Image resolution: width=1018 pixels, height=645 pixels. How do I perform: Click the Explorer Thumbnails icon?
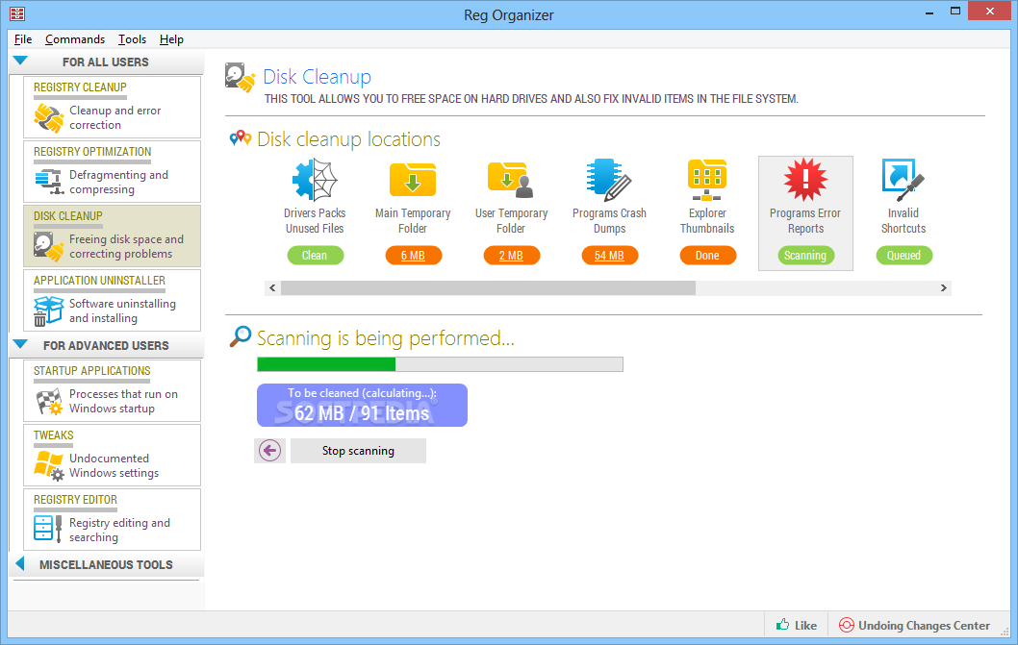pos(707,180)
